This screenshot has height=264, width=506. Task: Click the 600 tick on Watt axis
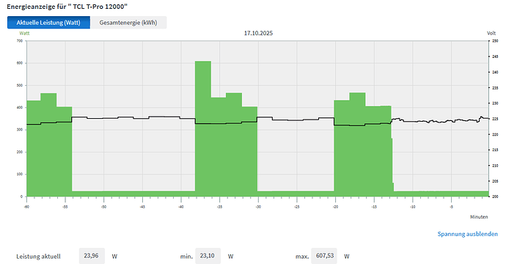(20, 63)
